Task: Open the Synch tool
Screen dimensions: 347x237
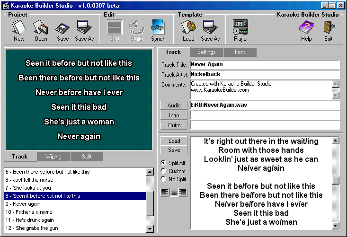Action: (158, 30)
